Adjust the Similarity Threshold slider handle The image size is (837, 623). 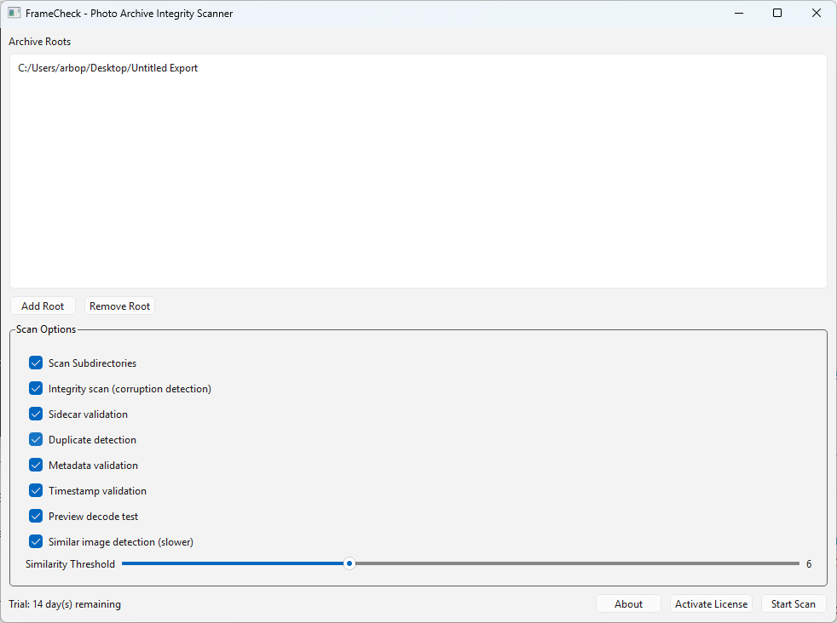349,563
